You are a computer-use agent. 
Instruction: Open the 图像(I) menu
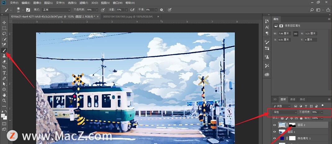37,3
